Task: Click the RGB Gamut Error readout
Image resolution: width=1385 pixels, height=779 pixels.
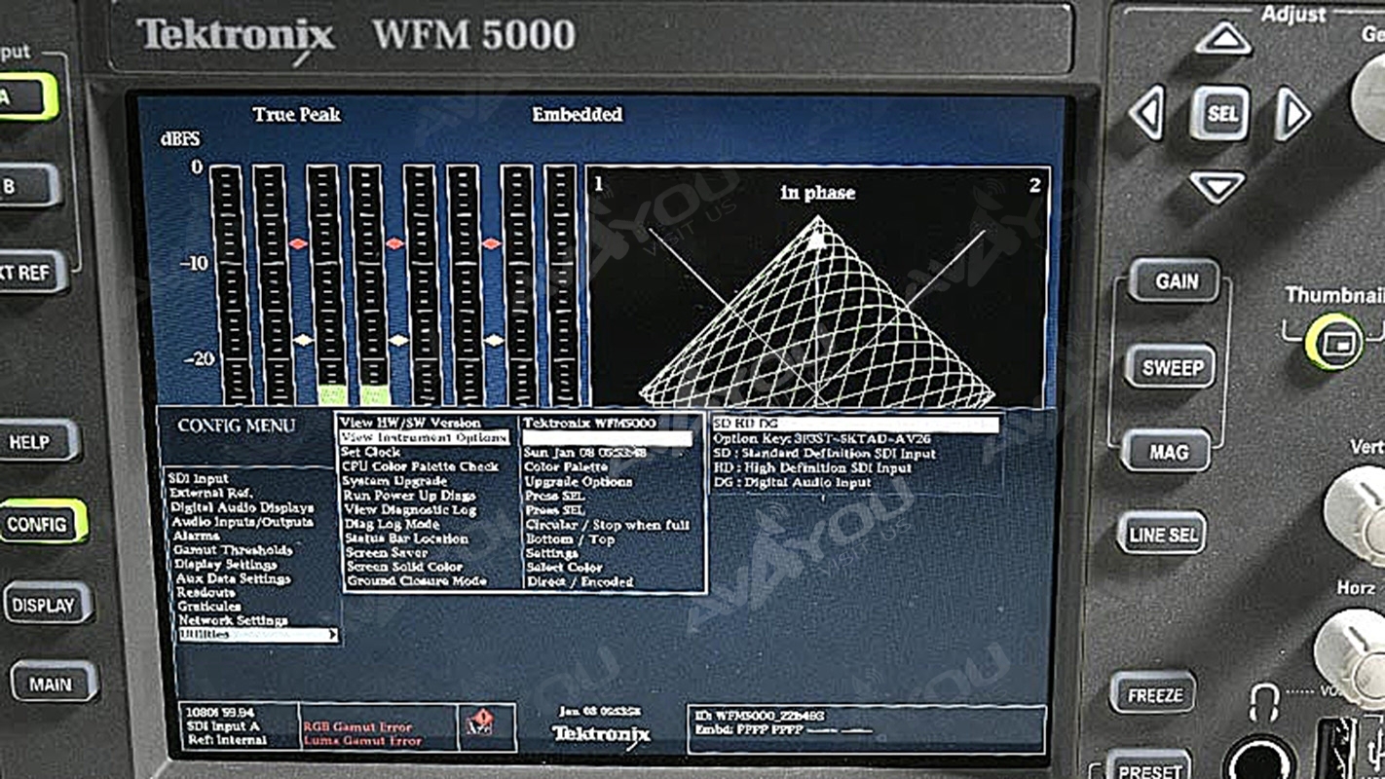Action: coord(357,726)
